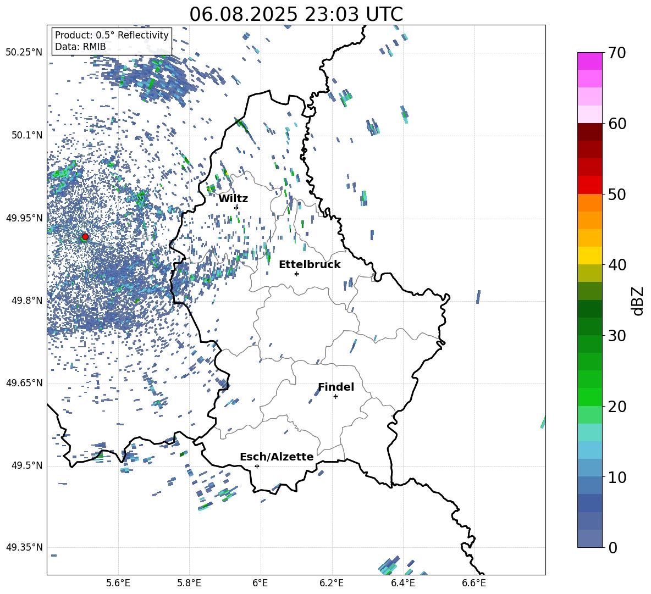Click the plus marker below Findel
This screenshot has height=594, width=651.
click(x=335, y=397)
